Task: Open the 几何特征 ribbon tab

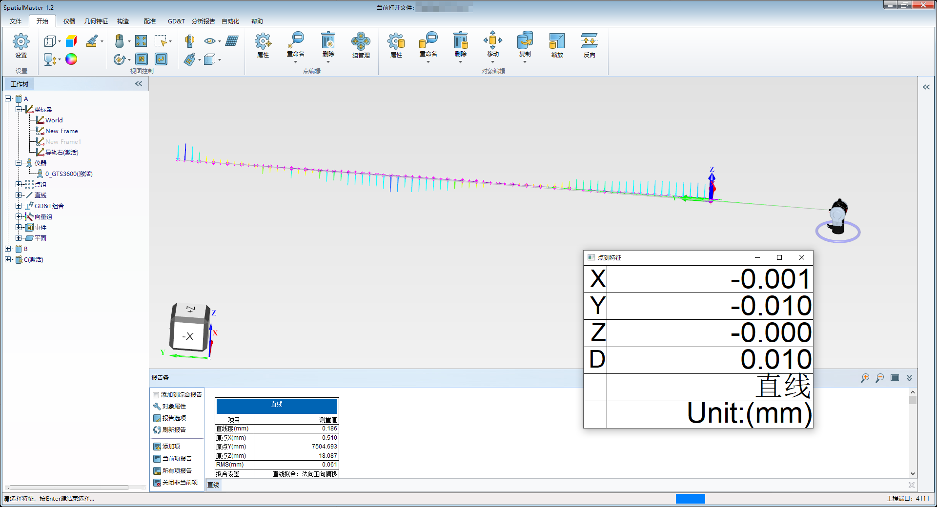Action: pos(96,21)
